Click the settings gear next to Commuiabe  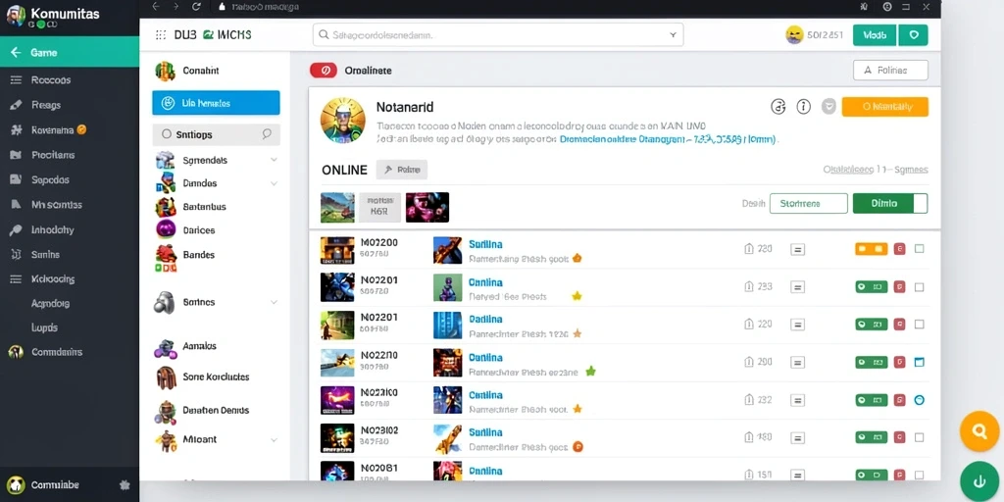pos(125,485)
